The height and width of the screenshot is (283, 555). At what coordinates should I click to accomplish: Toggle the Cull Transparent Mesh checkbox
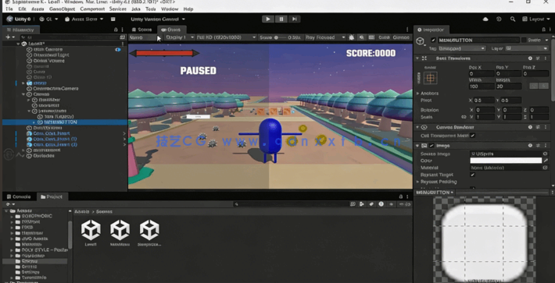click(x=472, y=136)
